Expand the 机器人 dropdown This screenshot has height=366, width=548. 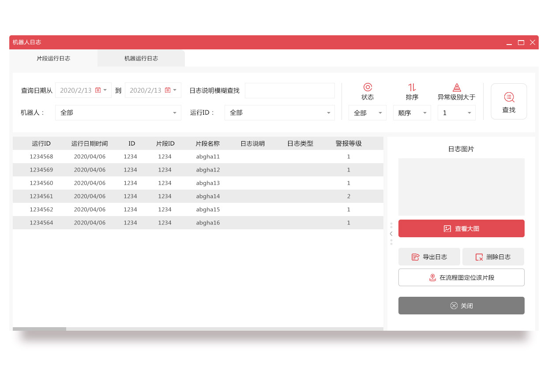click(118, 113)
